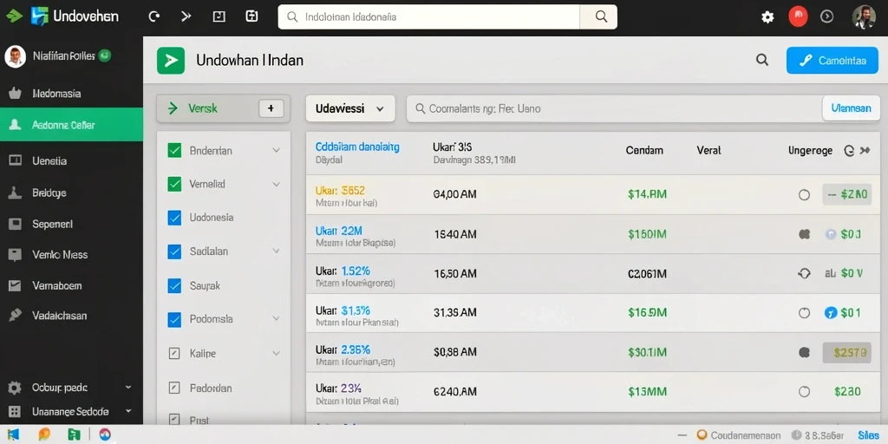The image size is (888, 444).
Task: Click the red notification icon
Action: click(x=798, y=16)
